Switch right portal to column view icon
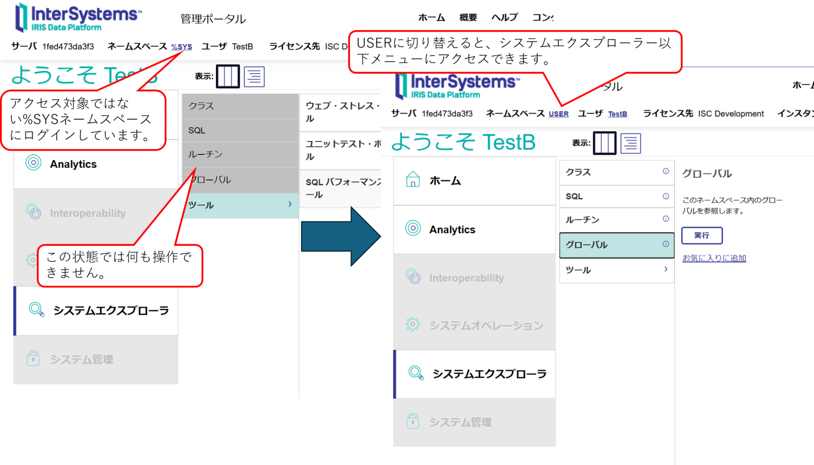Screen dimensions: 814x465 (x=605, y=143)
